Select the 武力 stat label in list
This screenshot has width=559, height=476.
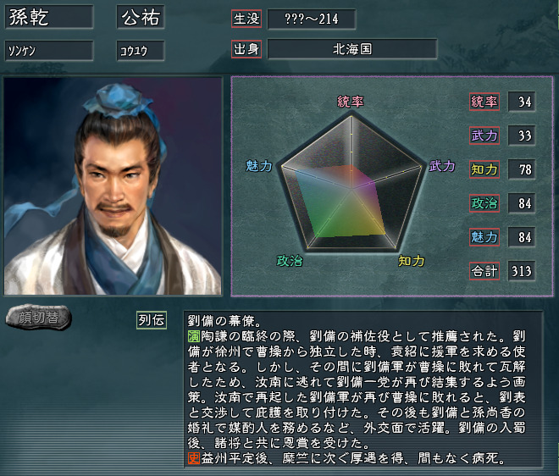[x=484, y=136]
